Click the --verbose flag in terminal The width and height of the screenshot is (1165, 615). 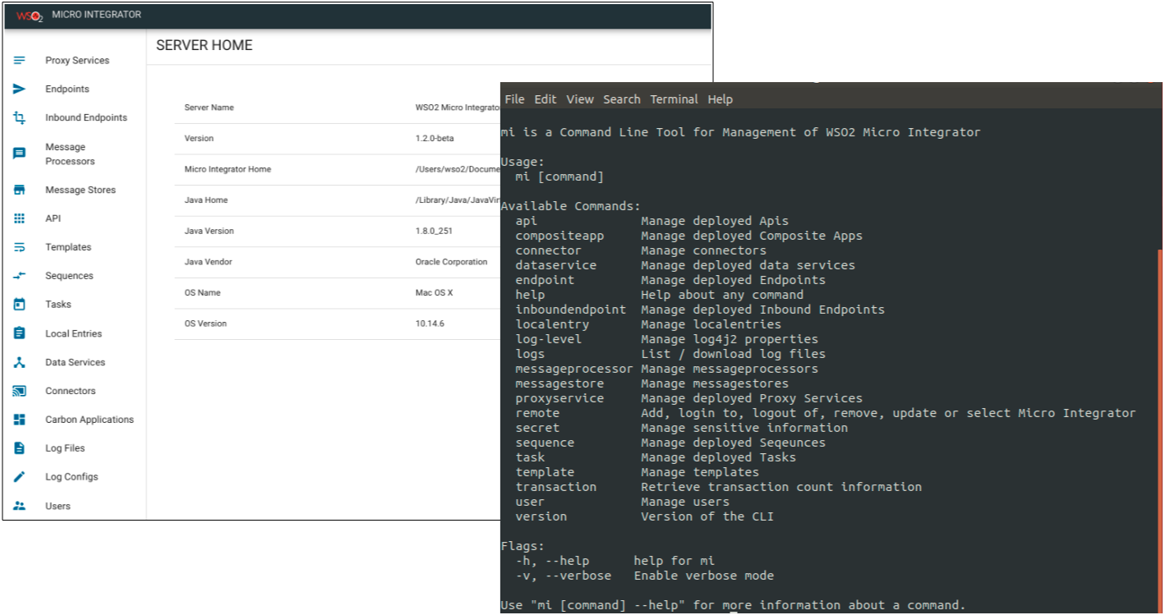(578, 576)
